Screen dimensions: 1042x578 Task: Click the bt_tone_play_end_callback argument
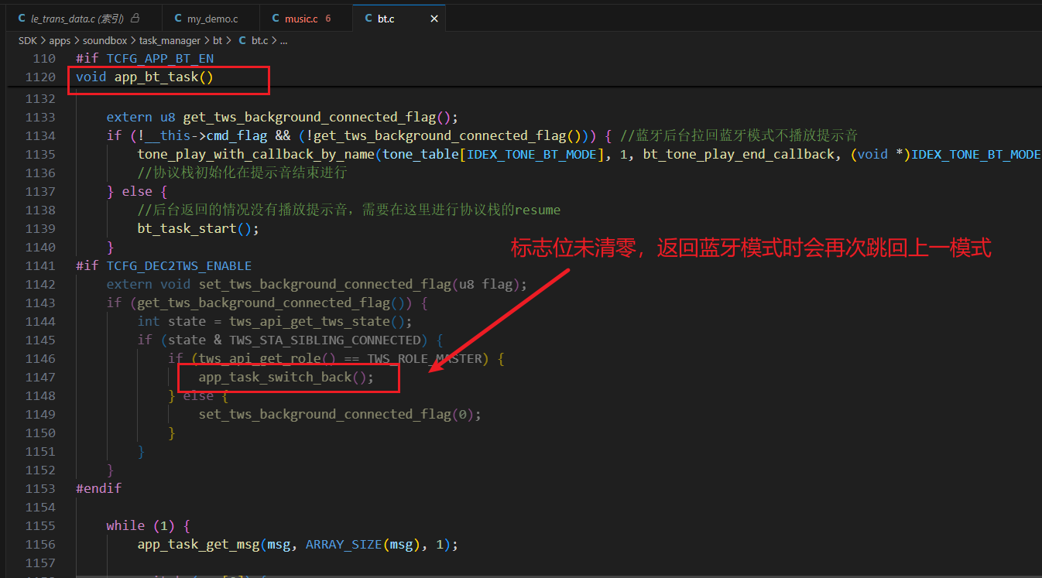coord(739,155)
